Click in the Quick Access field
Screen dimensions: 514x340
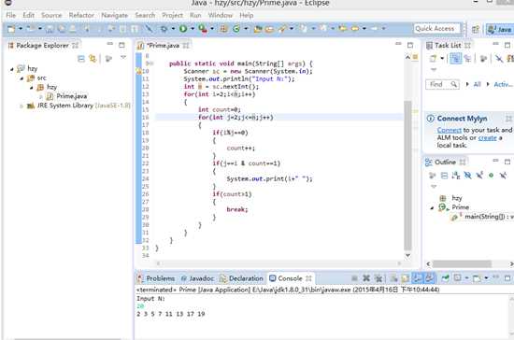(x=437, y=29)
